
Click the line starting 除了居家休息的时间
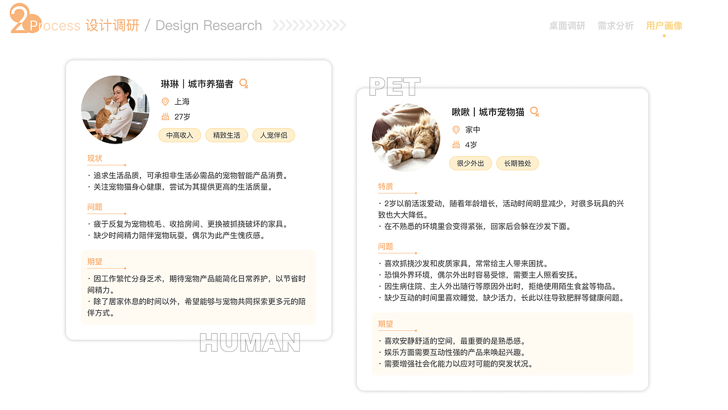196,307
